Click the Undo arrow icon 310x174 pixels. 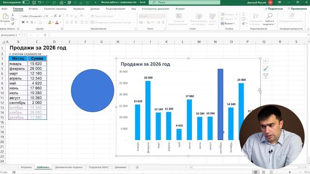click(40, 2)
